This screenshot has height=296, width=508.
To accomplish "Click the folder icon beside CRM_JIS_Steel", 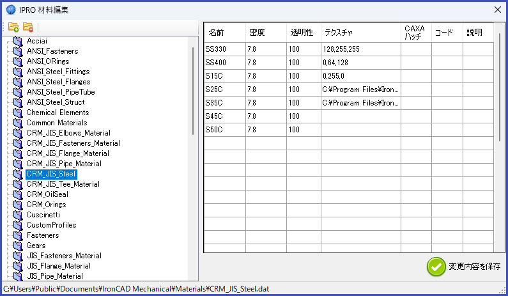I will click(18, 174).
